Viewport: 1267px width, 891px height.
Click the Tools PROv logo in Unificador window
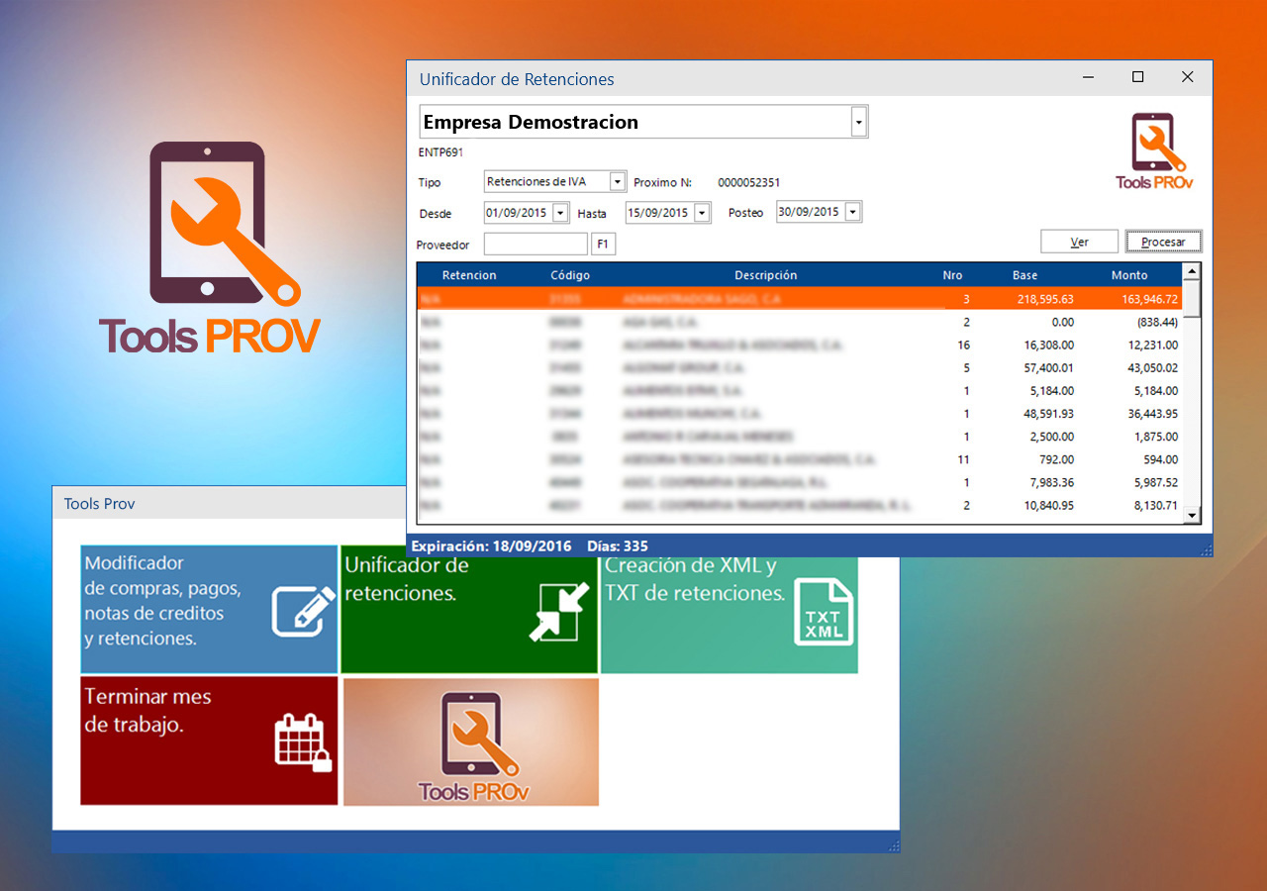point(1154,150)
